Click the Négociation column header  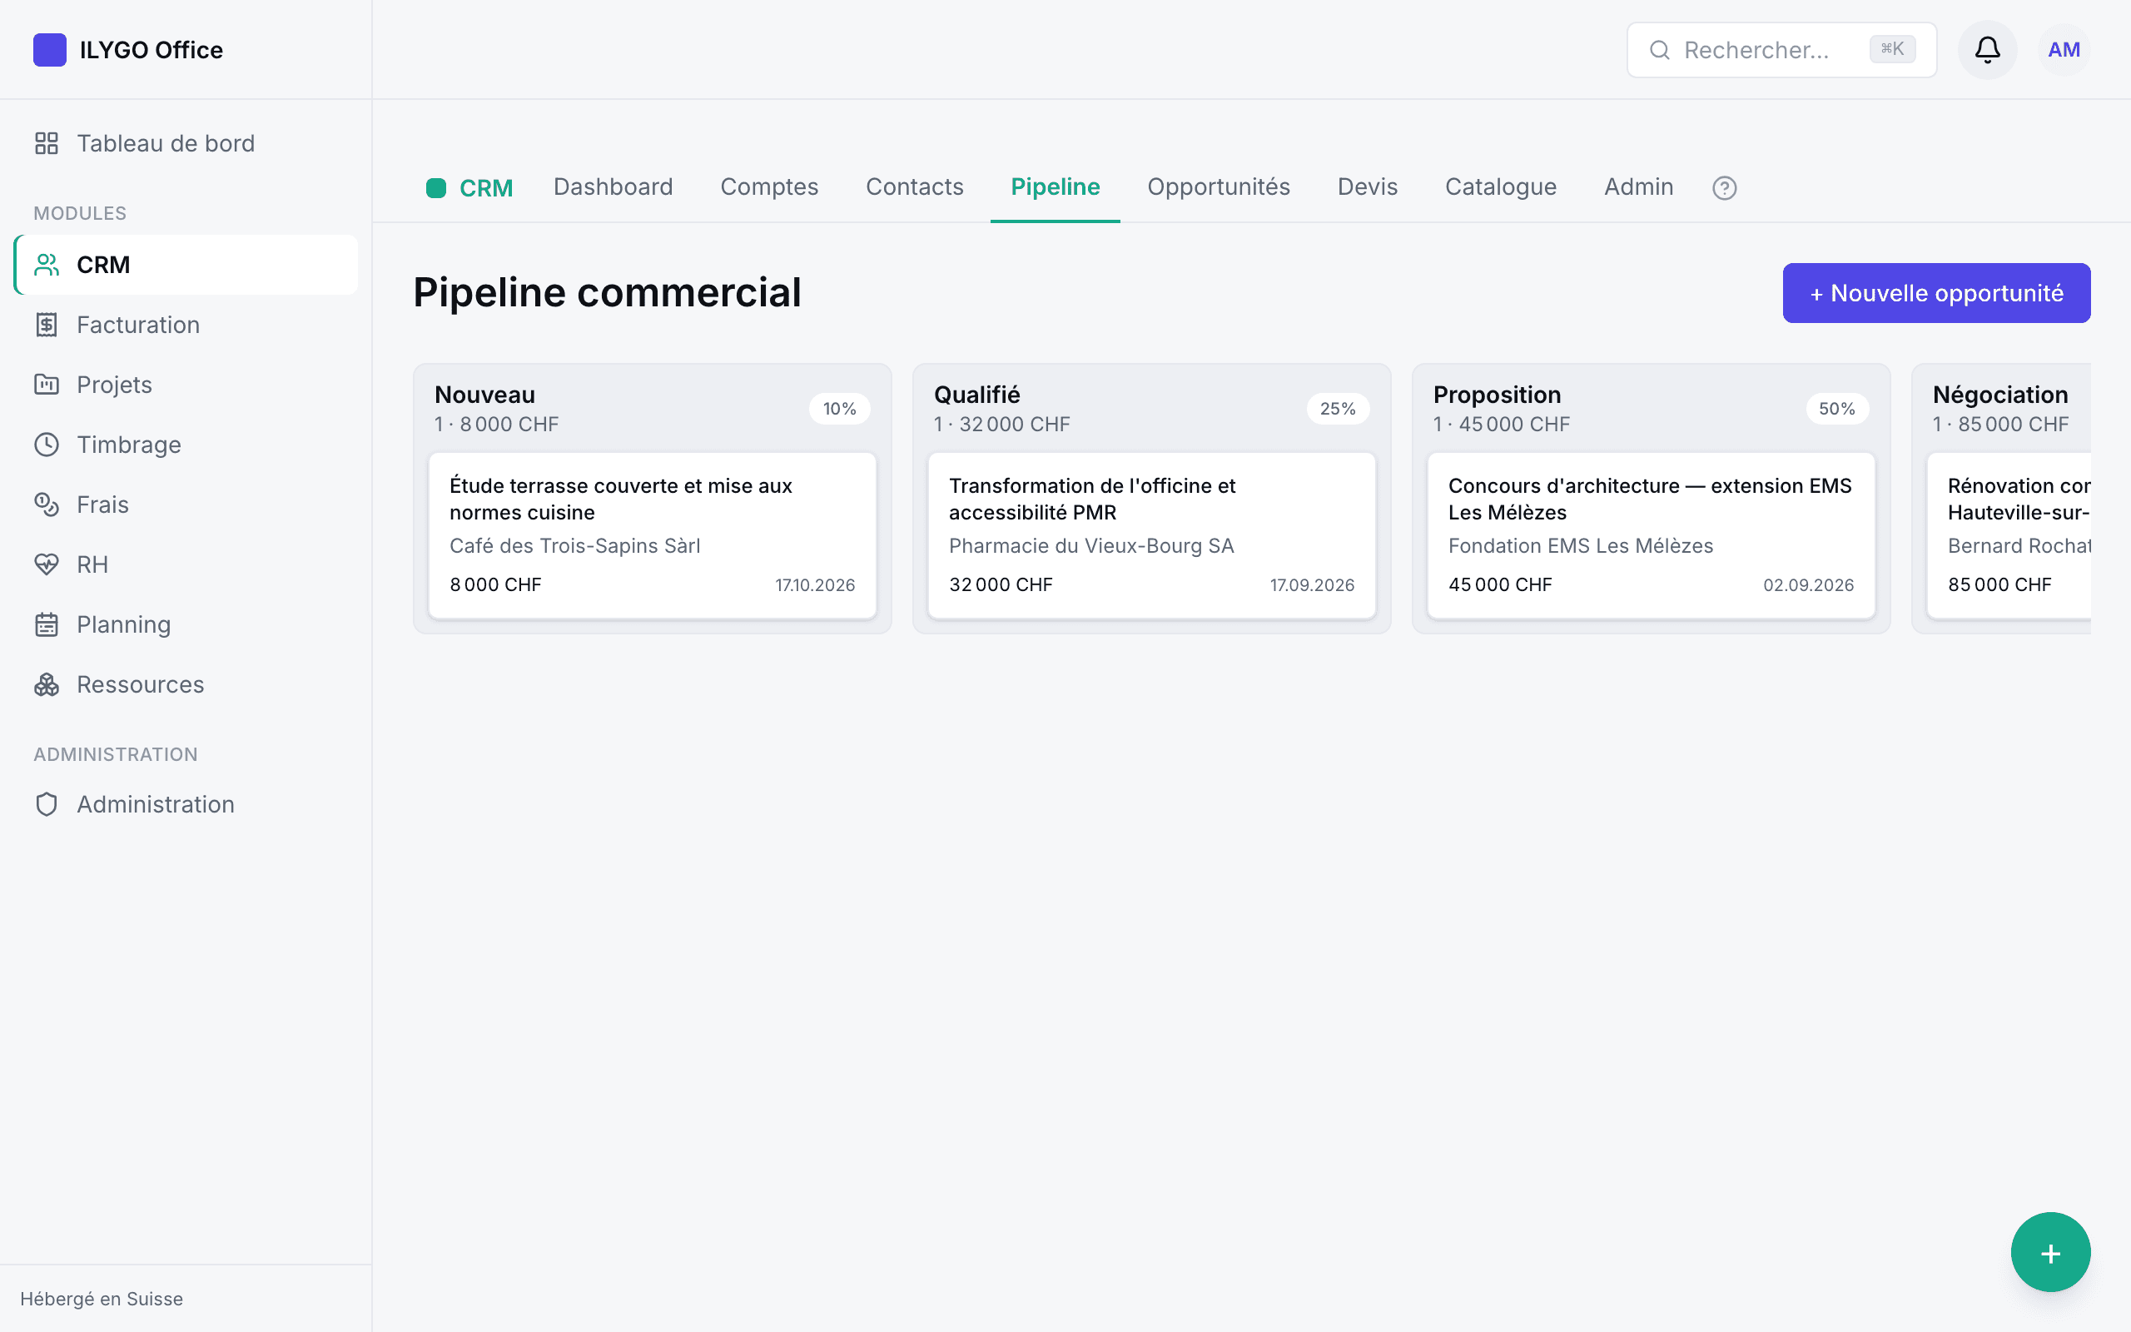(x=1999, y=394)
